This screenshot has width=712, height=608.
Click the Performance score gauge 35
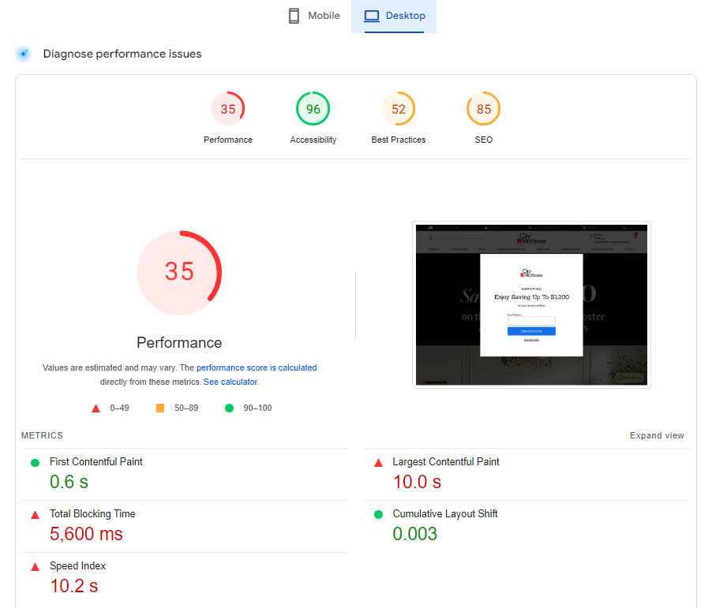[228, 110]
